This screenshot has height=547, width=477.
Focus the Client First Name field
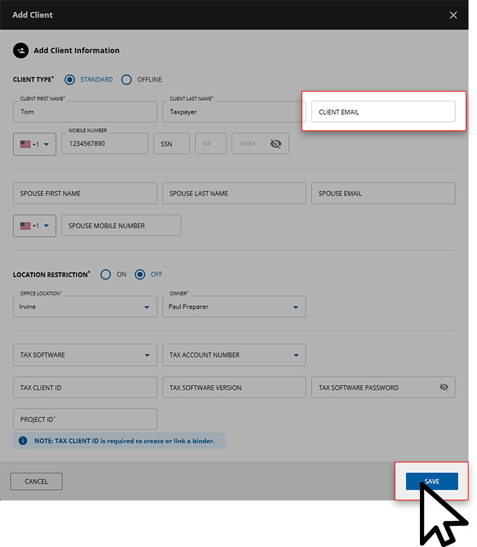[85, 111]
